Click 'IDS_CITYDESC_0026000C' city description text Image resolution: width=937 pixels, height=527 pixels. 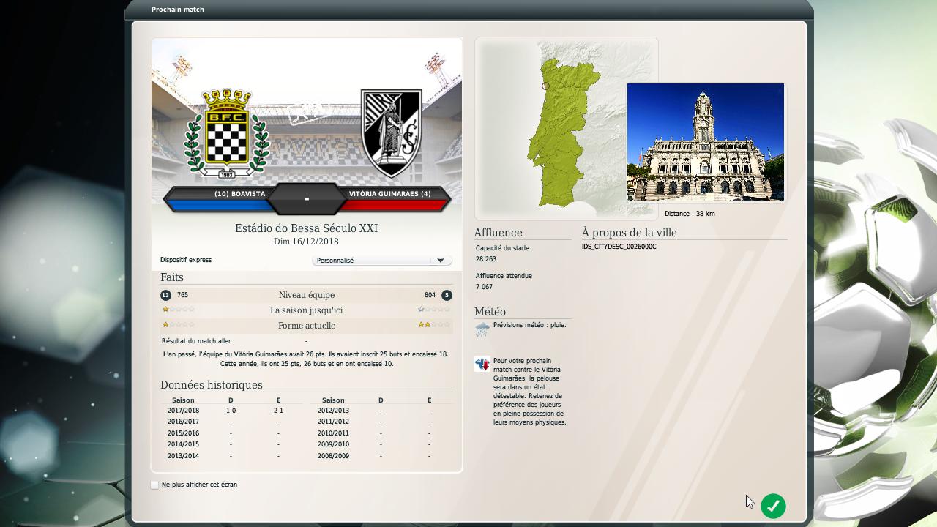tap(619, 247)
